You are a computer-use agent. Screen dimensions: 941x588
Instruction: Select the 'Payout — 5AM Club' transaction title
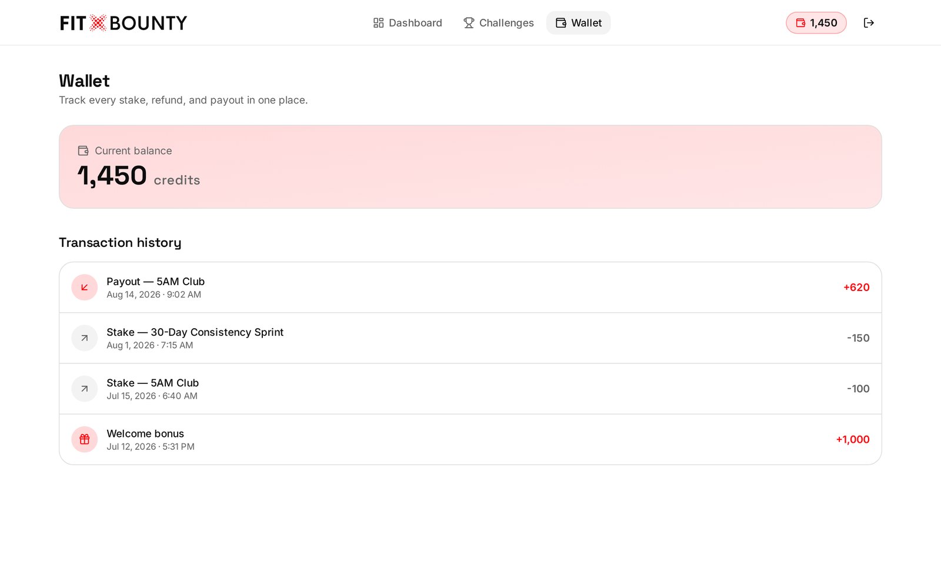[x=156, y=282]
